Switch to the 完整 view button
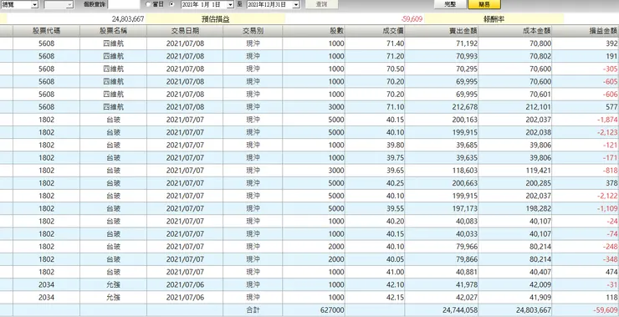The width and height of the screenshot is (619, 317). point(450,4)
